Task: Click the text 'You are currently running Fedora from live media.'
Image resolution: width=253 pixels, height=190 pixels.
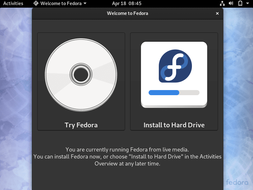Action: click(127, 150)
